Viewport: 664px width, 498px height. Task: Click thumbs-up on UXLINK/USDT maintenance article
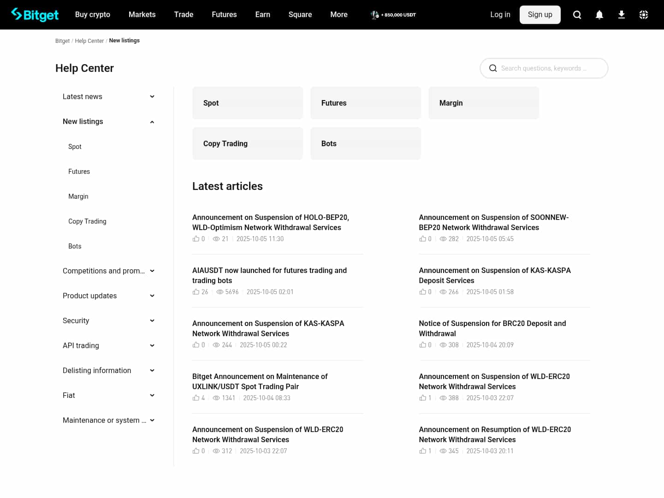click(196, 398)
